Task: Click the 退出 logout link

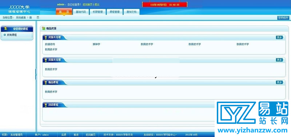Action: click(x=97, y=4)
